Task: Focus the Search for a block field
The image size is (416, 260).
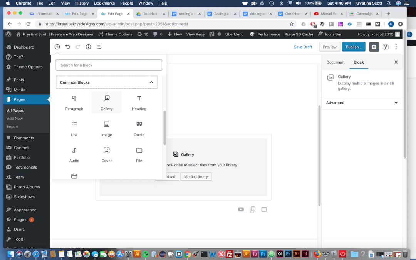Action: tap(109, 65)
